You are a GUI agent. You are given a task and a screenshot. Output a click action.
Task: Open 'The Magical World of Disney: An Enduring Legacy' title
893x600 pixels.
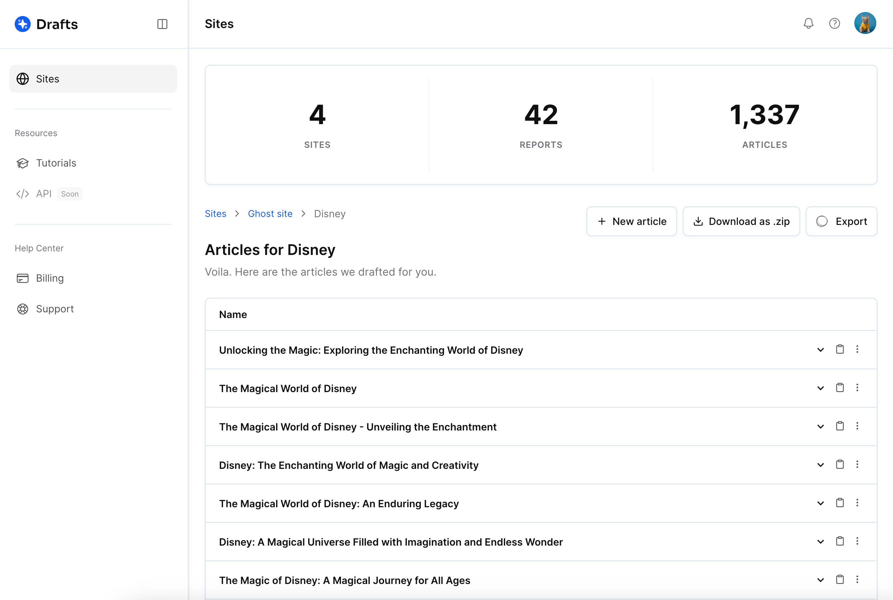tap(339, 504)
